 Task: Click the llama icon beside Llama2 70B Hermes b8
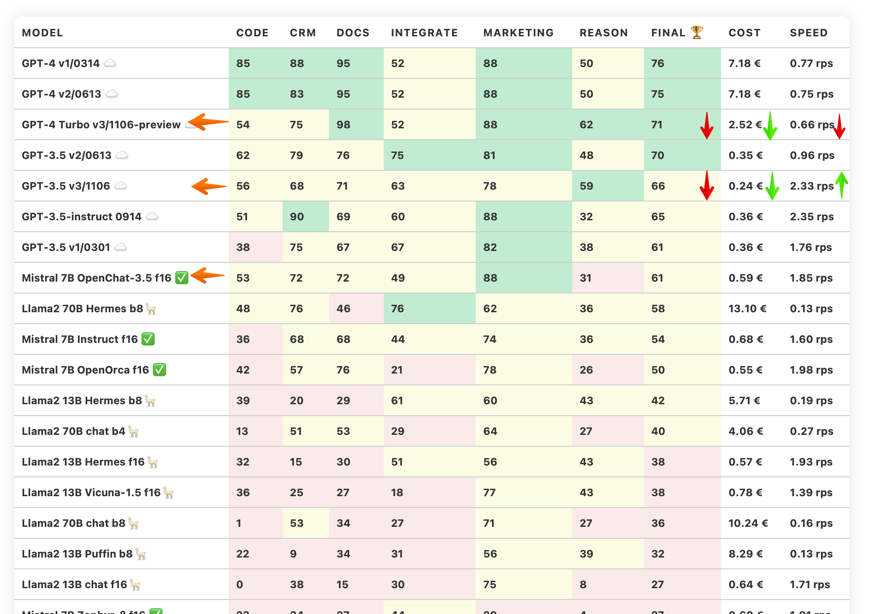click(151, 309)
